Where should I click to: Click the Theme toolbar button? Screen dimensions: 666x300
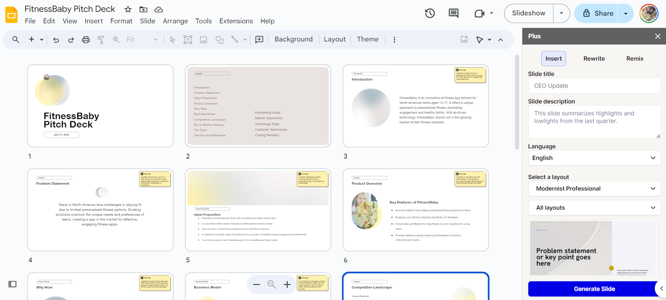pyautogui.click(x=368, y=39)
